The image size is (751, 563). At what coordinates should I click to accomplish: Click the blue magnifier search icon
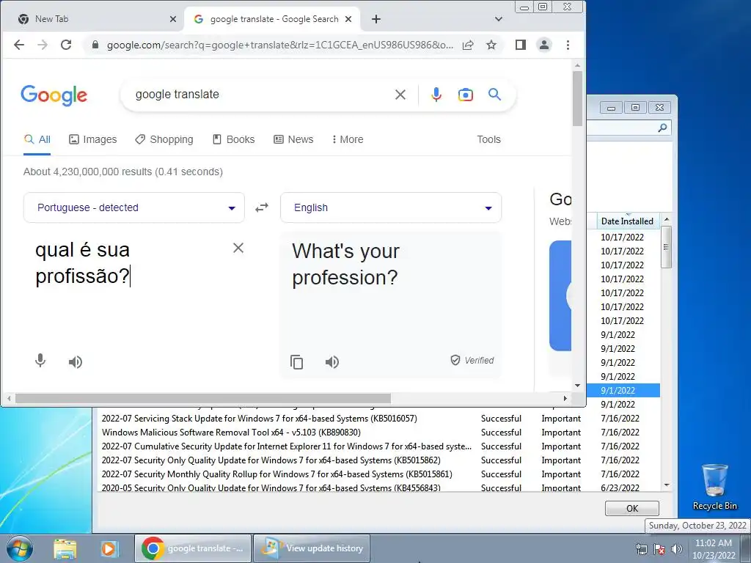tap(495, 95)
